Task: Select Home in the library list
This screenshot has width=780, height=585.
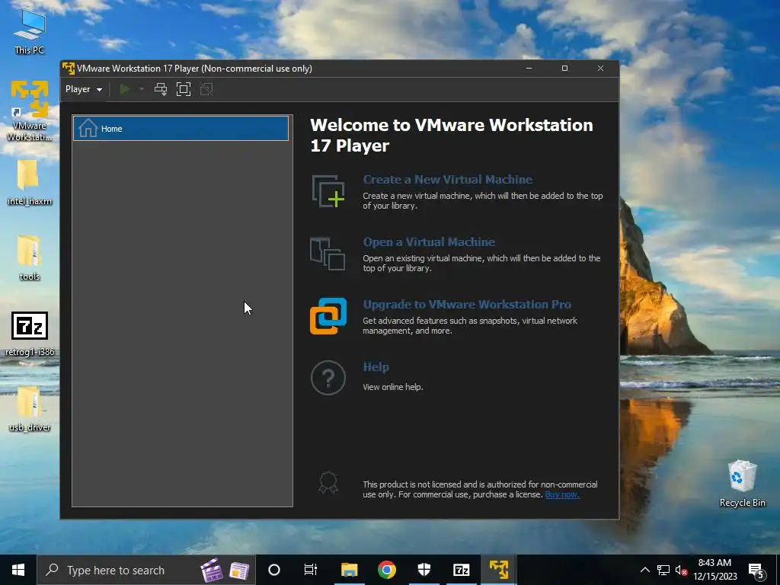Action: (x=181, y=128)
